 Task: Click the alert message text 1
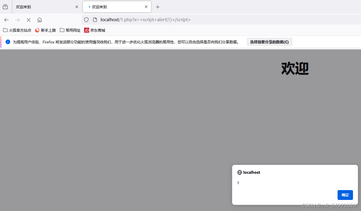pos(238,183)
